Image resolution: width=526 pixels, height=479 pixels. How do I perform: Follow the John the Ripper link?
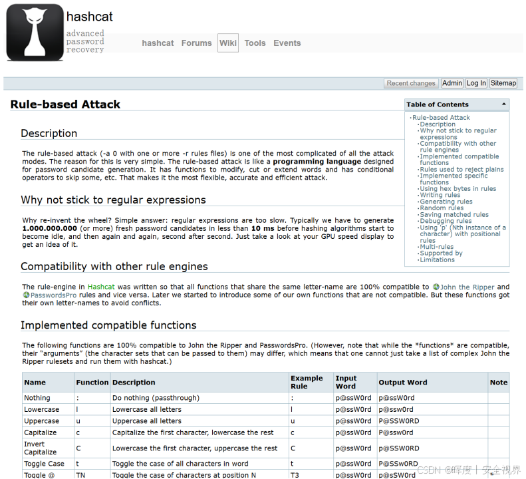(x=467, y=287)
